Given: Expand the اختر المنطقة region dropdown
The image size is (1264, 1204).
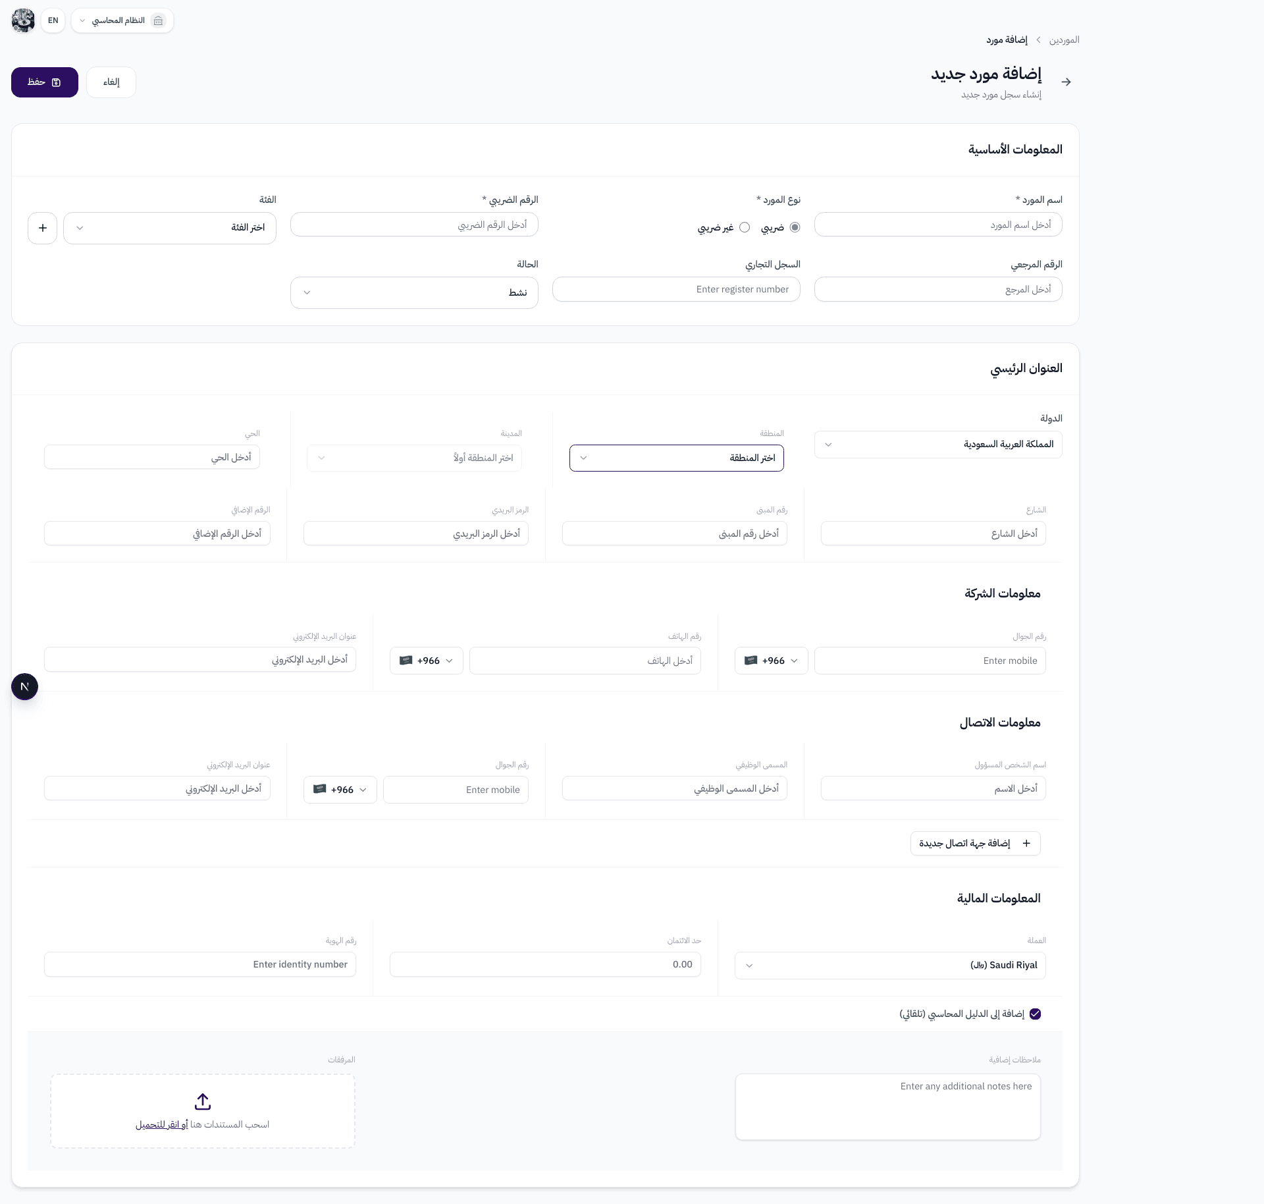Looking at the screenshot, I should point(677,458).
